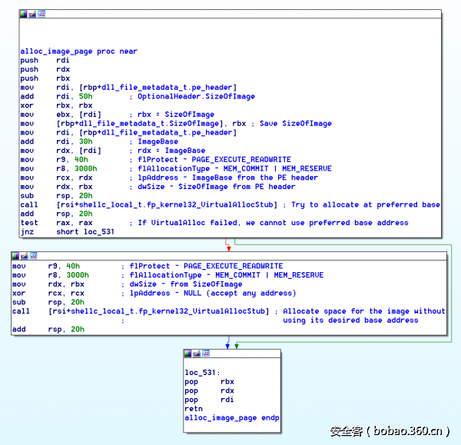The height and width of the screenshot is (445, 461).
Task: Click the red false-branch arrow between nodes
Action: 228,244
